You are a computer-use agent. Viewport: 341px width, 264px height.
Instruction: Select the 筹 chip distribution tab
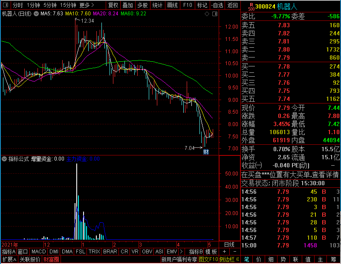(333, 259)
